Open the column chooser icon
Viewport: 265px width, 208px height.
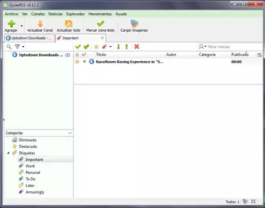(x=259, y=55)
